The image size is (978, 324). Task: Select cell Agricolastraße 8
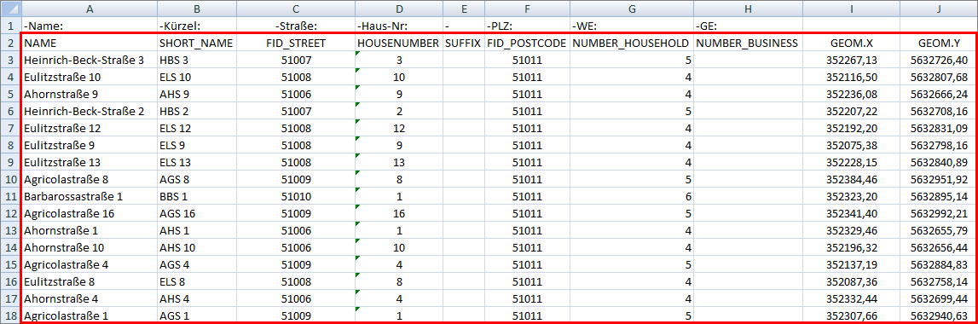(x=90, y=179)
